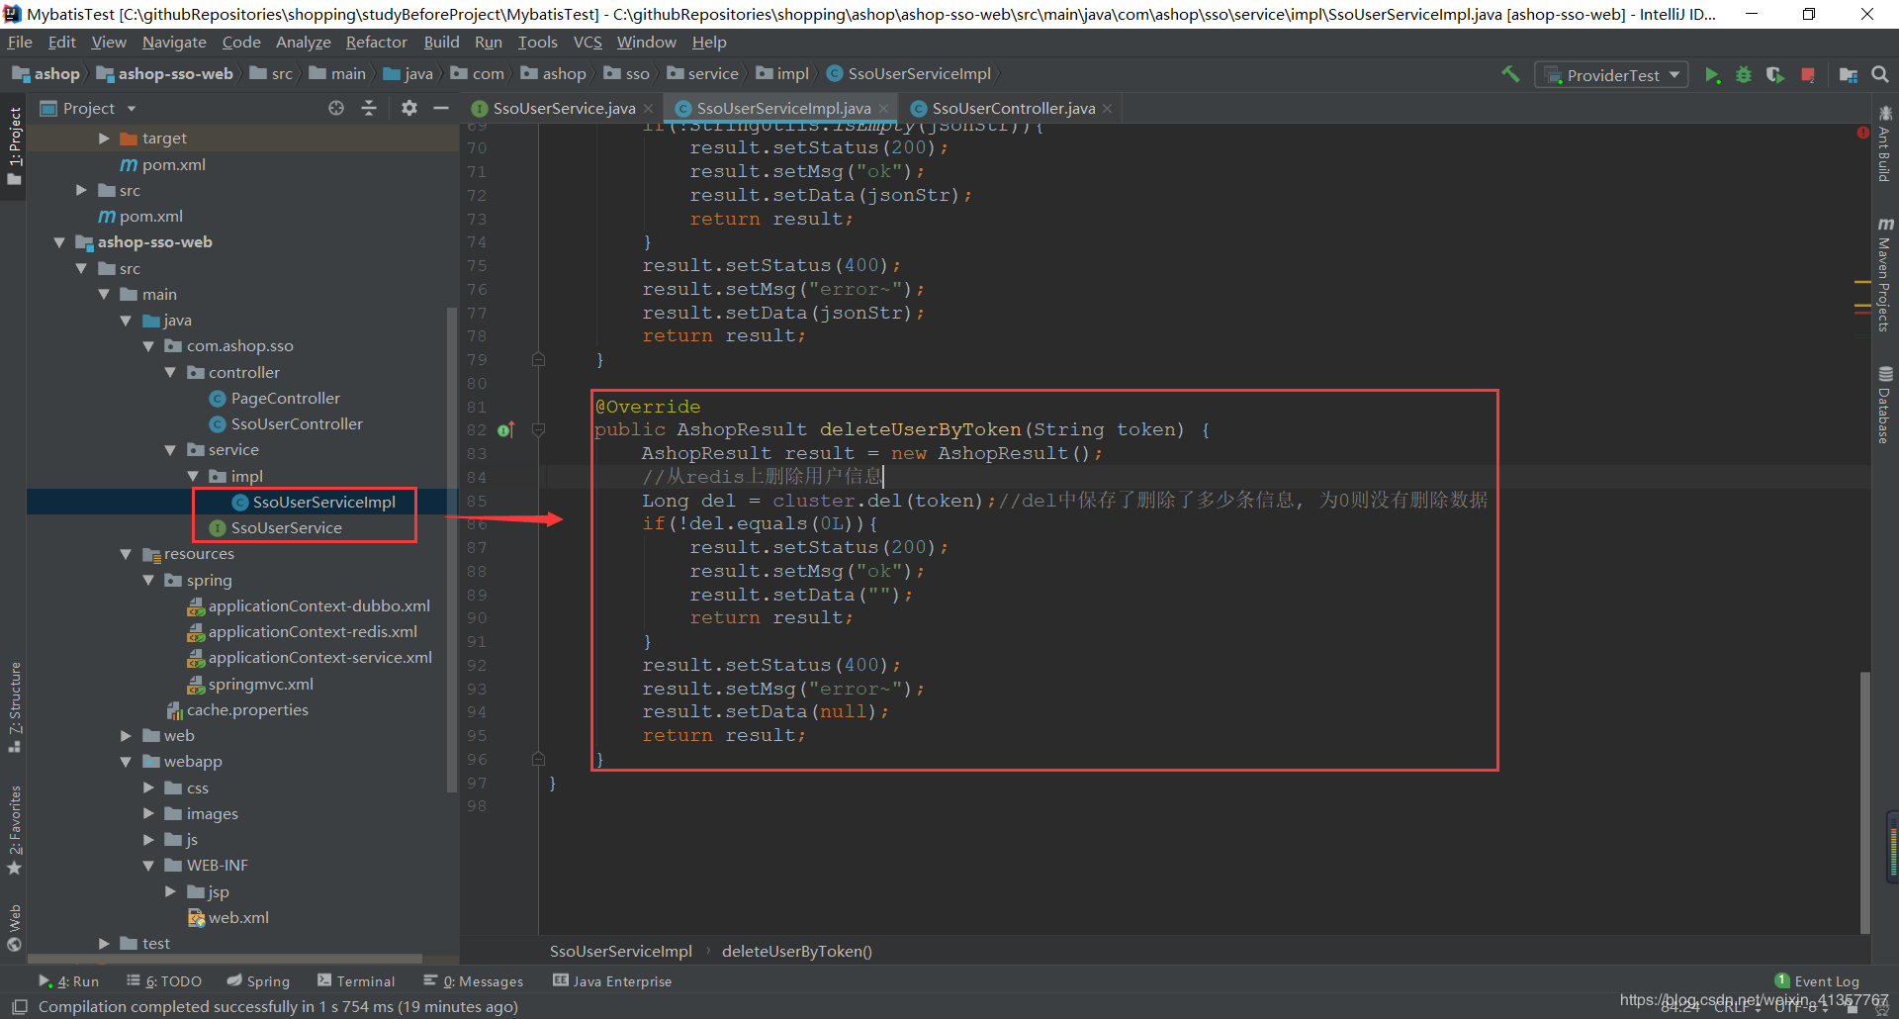Click the red error indicator in editor corner
The height and width of the screenshot is (1019, 1899).
(1862, 133)
